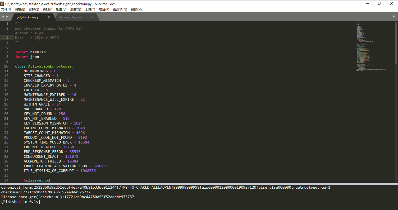The height and width of the screenshot is (210, 398).
Task: Click ACUMONITOR_FAILED constant
Action: tap(42, 161)
